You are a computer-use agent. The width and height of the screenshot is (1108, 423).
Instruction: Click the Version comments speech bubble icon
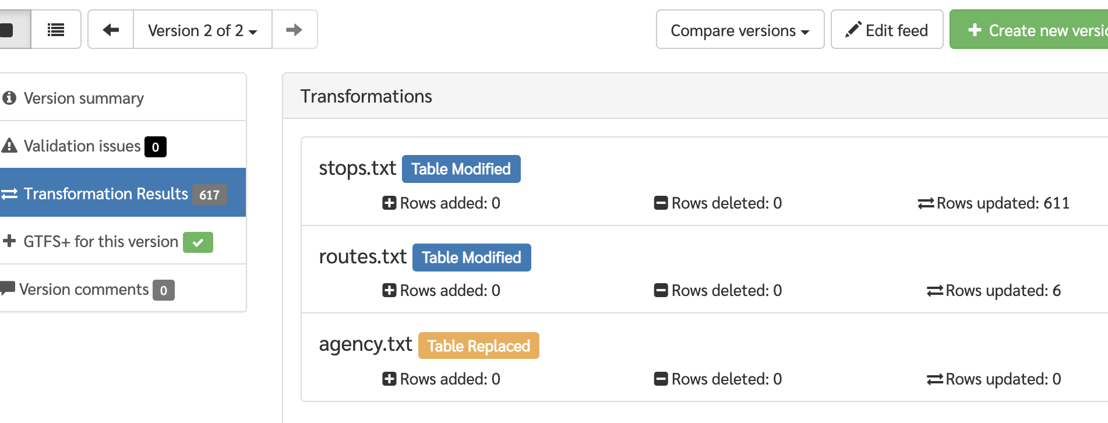pos(8,288)
